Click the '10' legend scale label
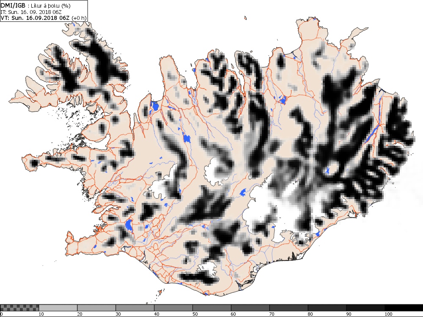The image size is (423, 317). 41,314
